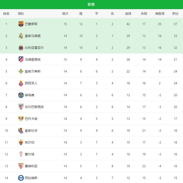Click the Real Sociedad crest icon

pos(21,131)
